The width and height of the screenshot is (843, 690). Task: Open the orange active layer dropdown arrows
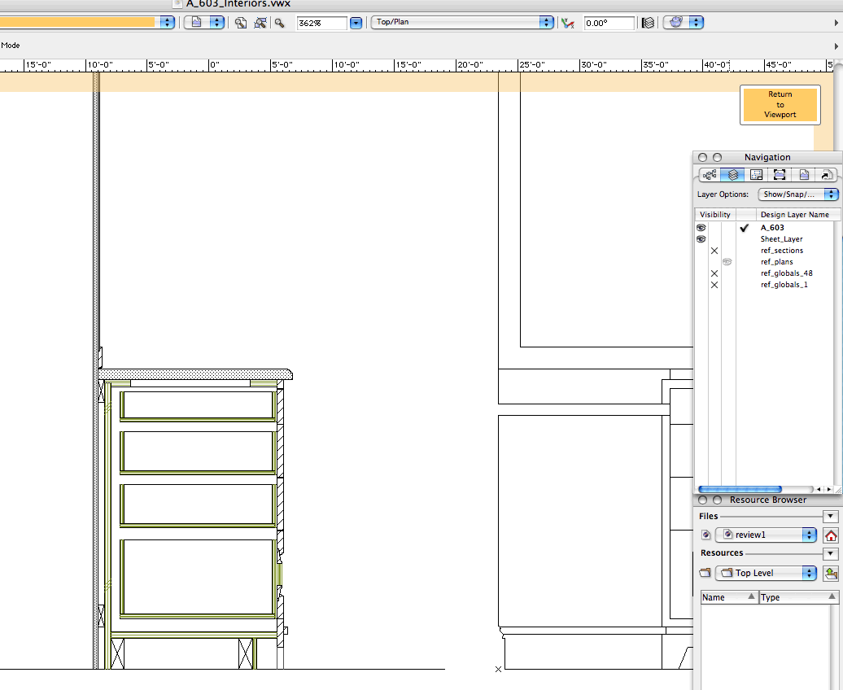(167, 22)
